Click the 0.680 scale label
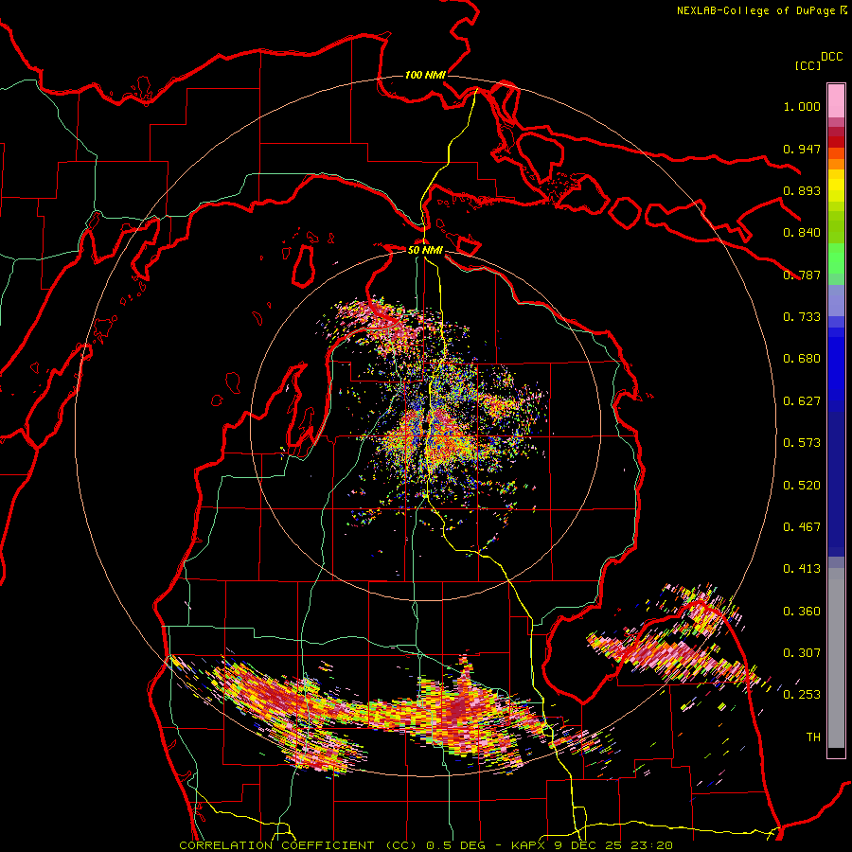Image resolution: width=852 pixels, height=852 pixels. click(x=802, y=359)
